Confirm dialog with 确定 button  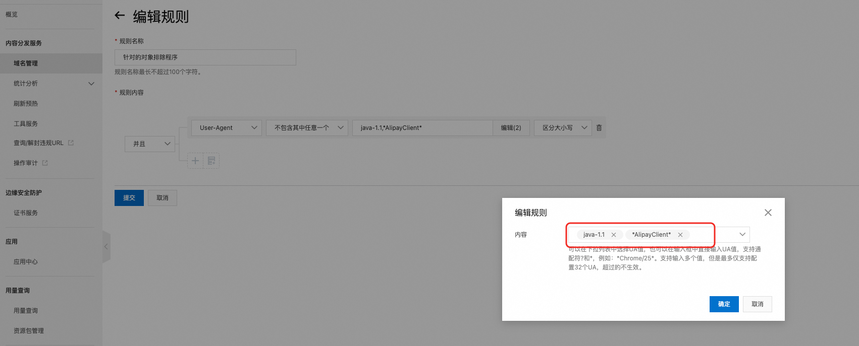click(x=724, y=304)
